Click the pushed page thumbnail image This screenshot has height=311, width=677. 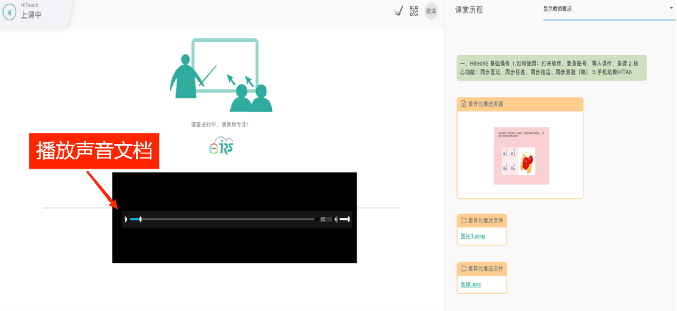pos(521,155)
